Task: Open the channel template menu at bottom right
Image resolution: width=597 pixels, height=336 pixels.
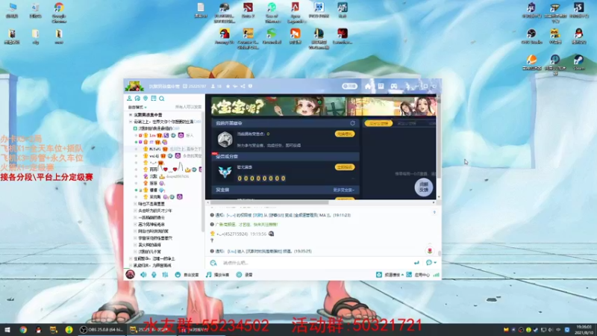Action: click(390, 275)
